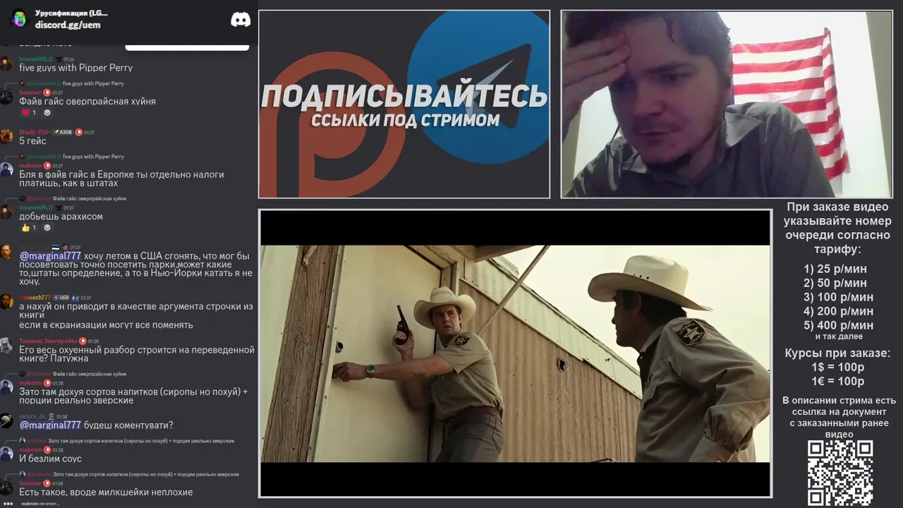Click the red badge icon next to Тихомир Землеройка
This screenshot has height=508, width=903.
pyautogui.click(x=83, y=341)
